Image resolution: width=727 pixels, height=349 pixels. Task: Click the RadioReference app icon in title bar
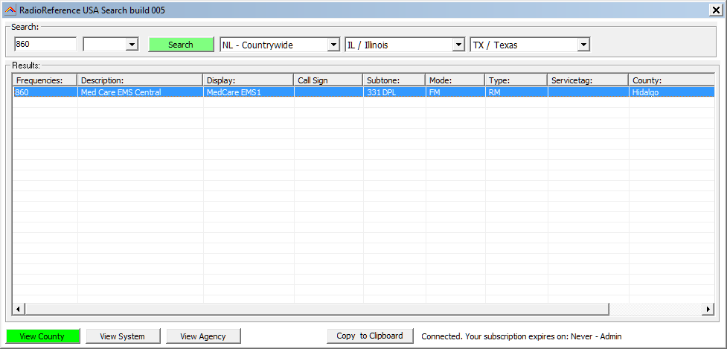(x=10, y=10)
